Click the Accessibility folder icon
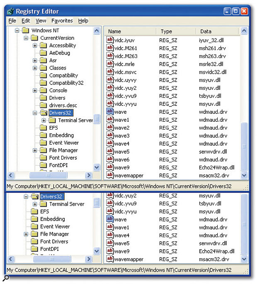Viewport: 257px width, 284px height. pos(44,46)
